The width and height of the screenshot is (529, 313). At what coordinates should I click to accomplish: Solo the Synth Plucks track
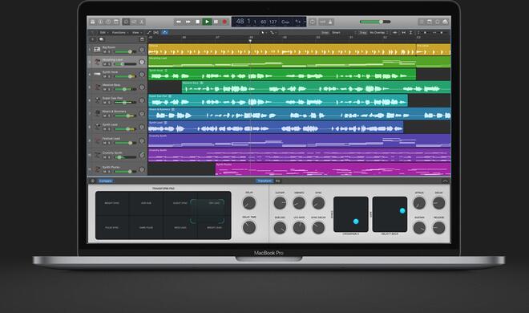pyautogui.click(x=109, y=172)
